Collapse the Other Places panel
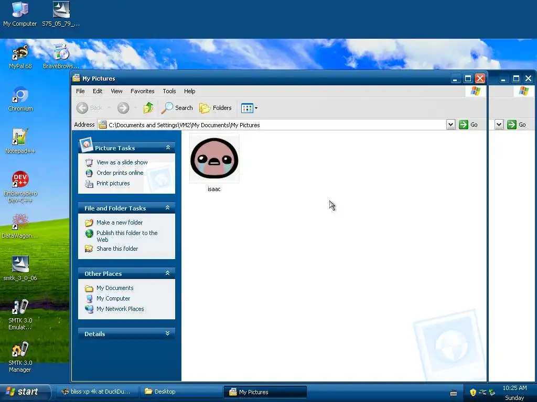This screenshot has width=537, height=402. pos(167,273)
